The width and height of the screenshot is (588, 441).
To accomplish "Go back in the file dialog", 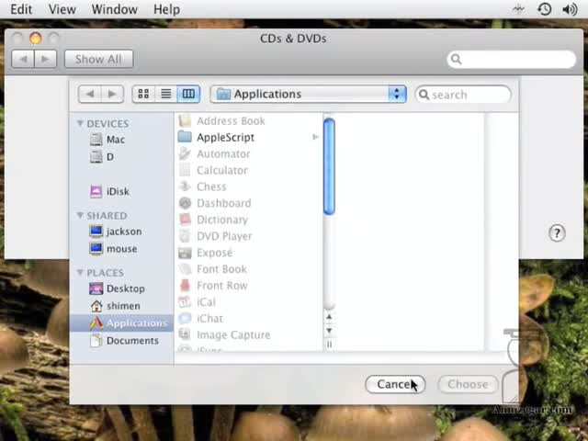I will point(90,94).
